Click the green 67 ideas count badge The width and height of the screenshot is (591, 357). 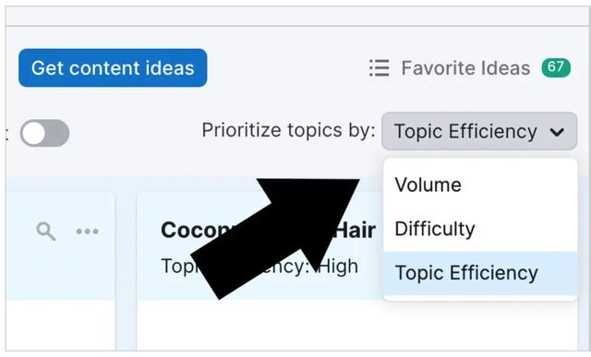pos(556,67)
